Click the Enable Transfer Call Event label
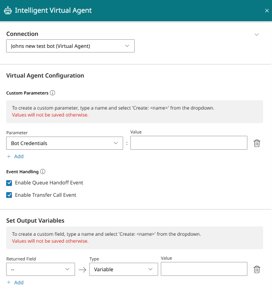Image resolution: width=272 pixels, height=299 pixels. (x=46, y=195)
